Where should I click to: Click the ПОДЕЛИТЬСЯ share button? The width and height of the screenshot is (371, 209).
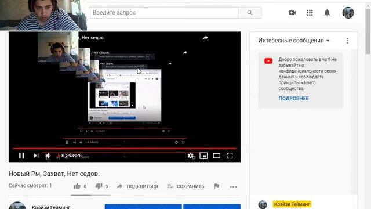point(137,186)
